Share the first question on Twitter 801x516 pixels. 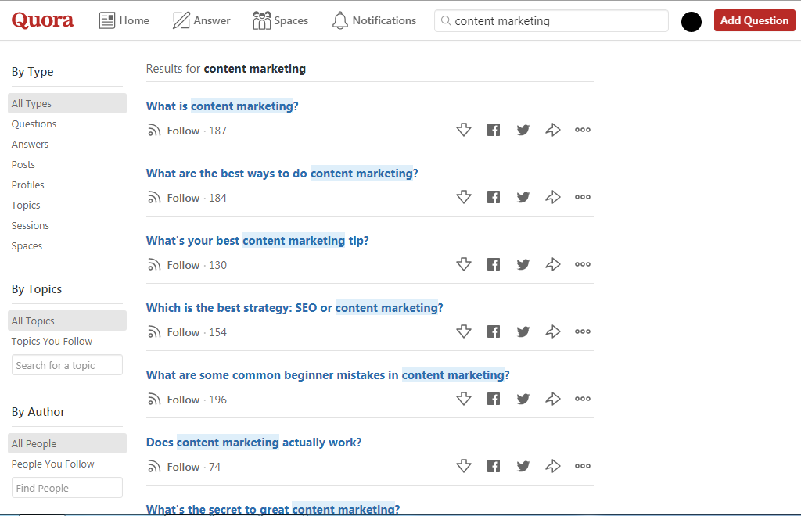tap(523, 130)
